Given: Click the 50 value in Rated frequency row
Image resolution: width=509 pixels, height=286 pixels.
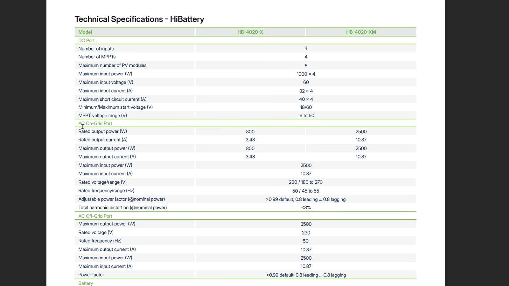Looking at the screenshot, I should (x=306, y=241).
